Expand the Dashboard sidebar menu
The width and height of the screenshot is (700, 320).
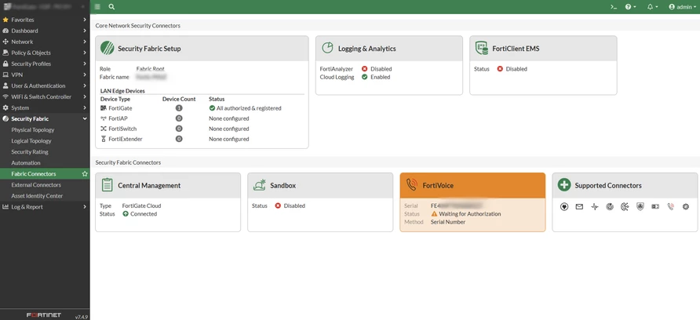45,31
